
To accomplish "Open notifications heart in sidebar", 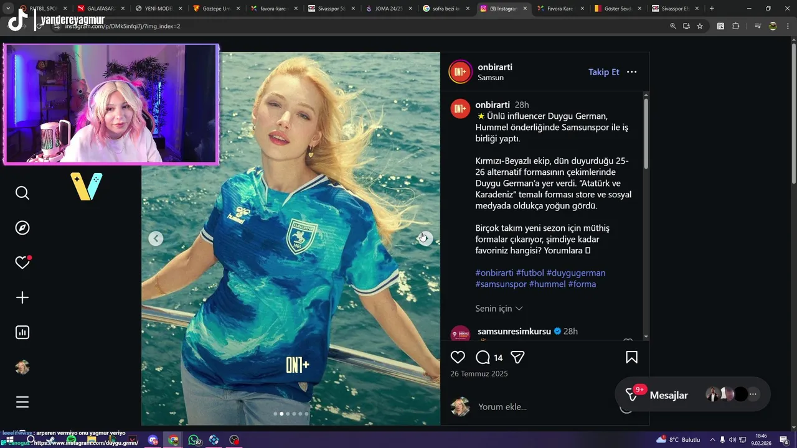I will 22,263.
